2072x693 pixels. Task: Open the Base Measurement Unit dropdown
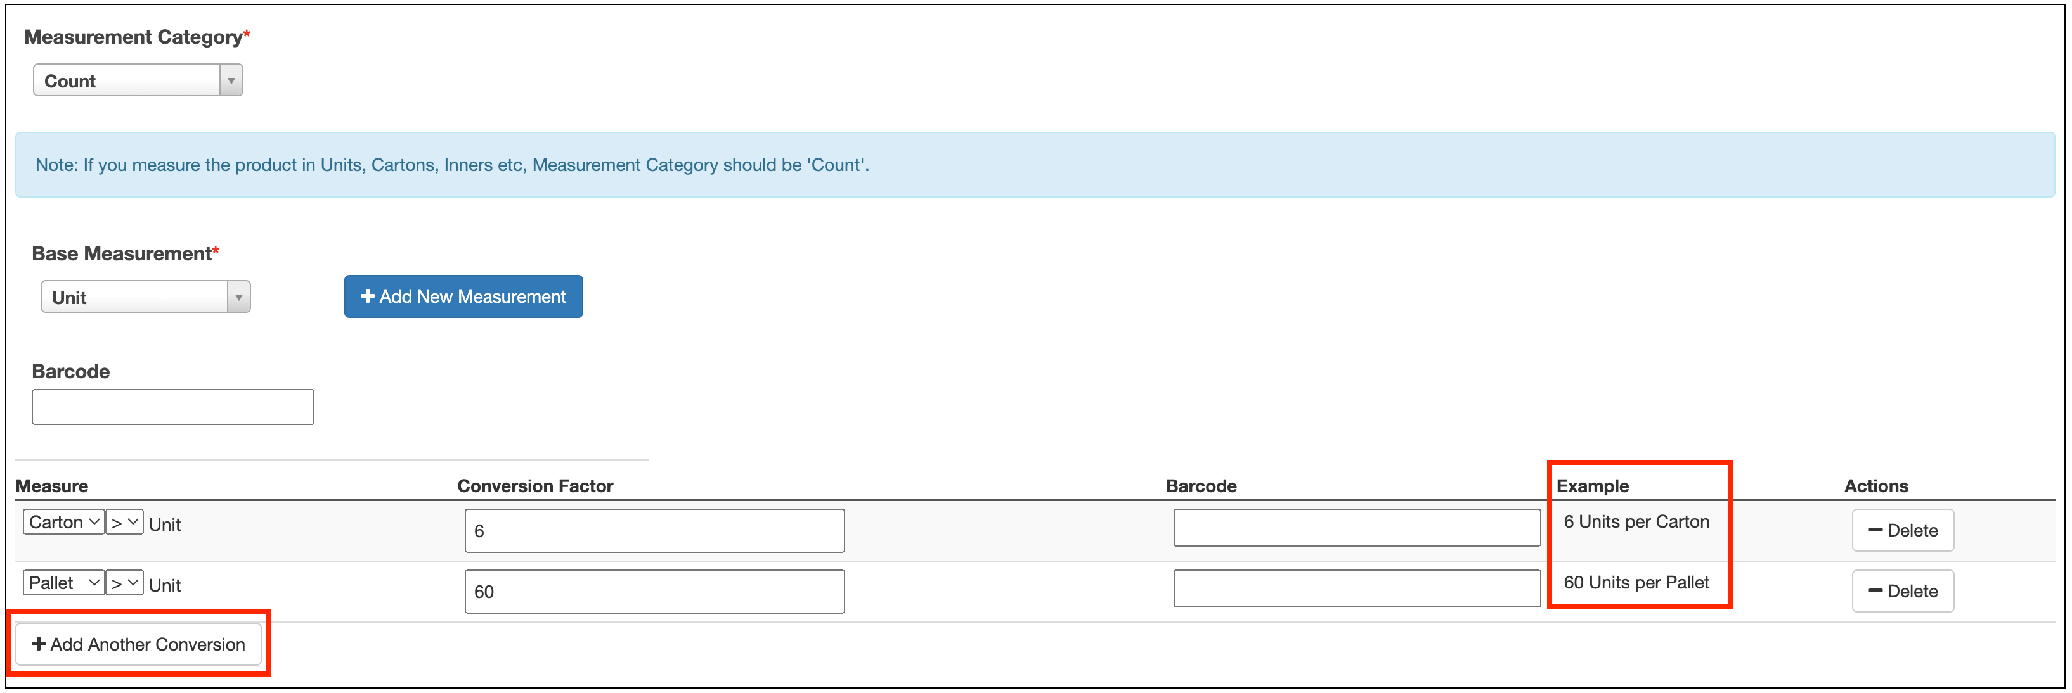click(135, 296)
